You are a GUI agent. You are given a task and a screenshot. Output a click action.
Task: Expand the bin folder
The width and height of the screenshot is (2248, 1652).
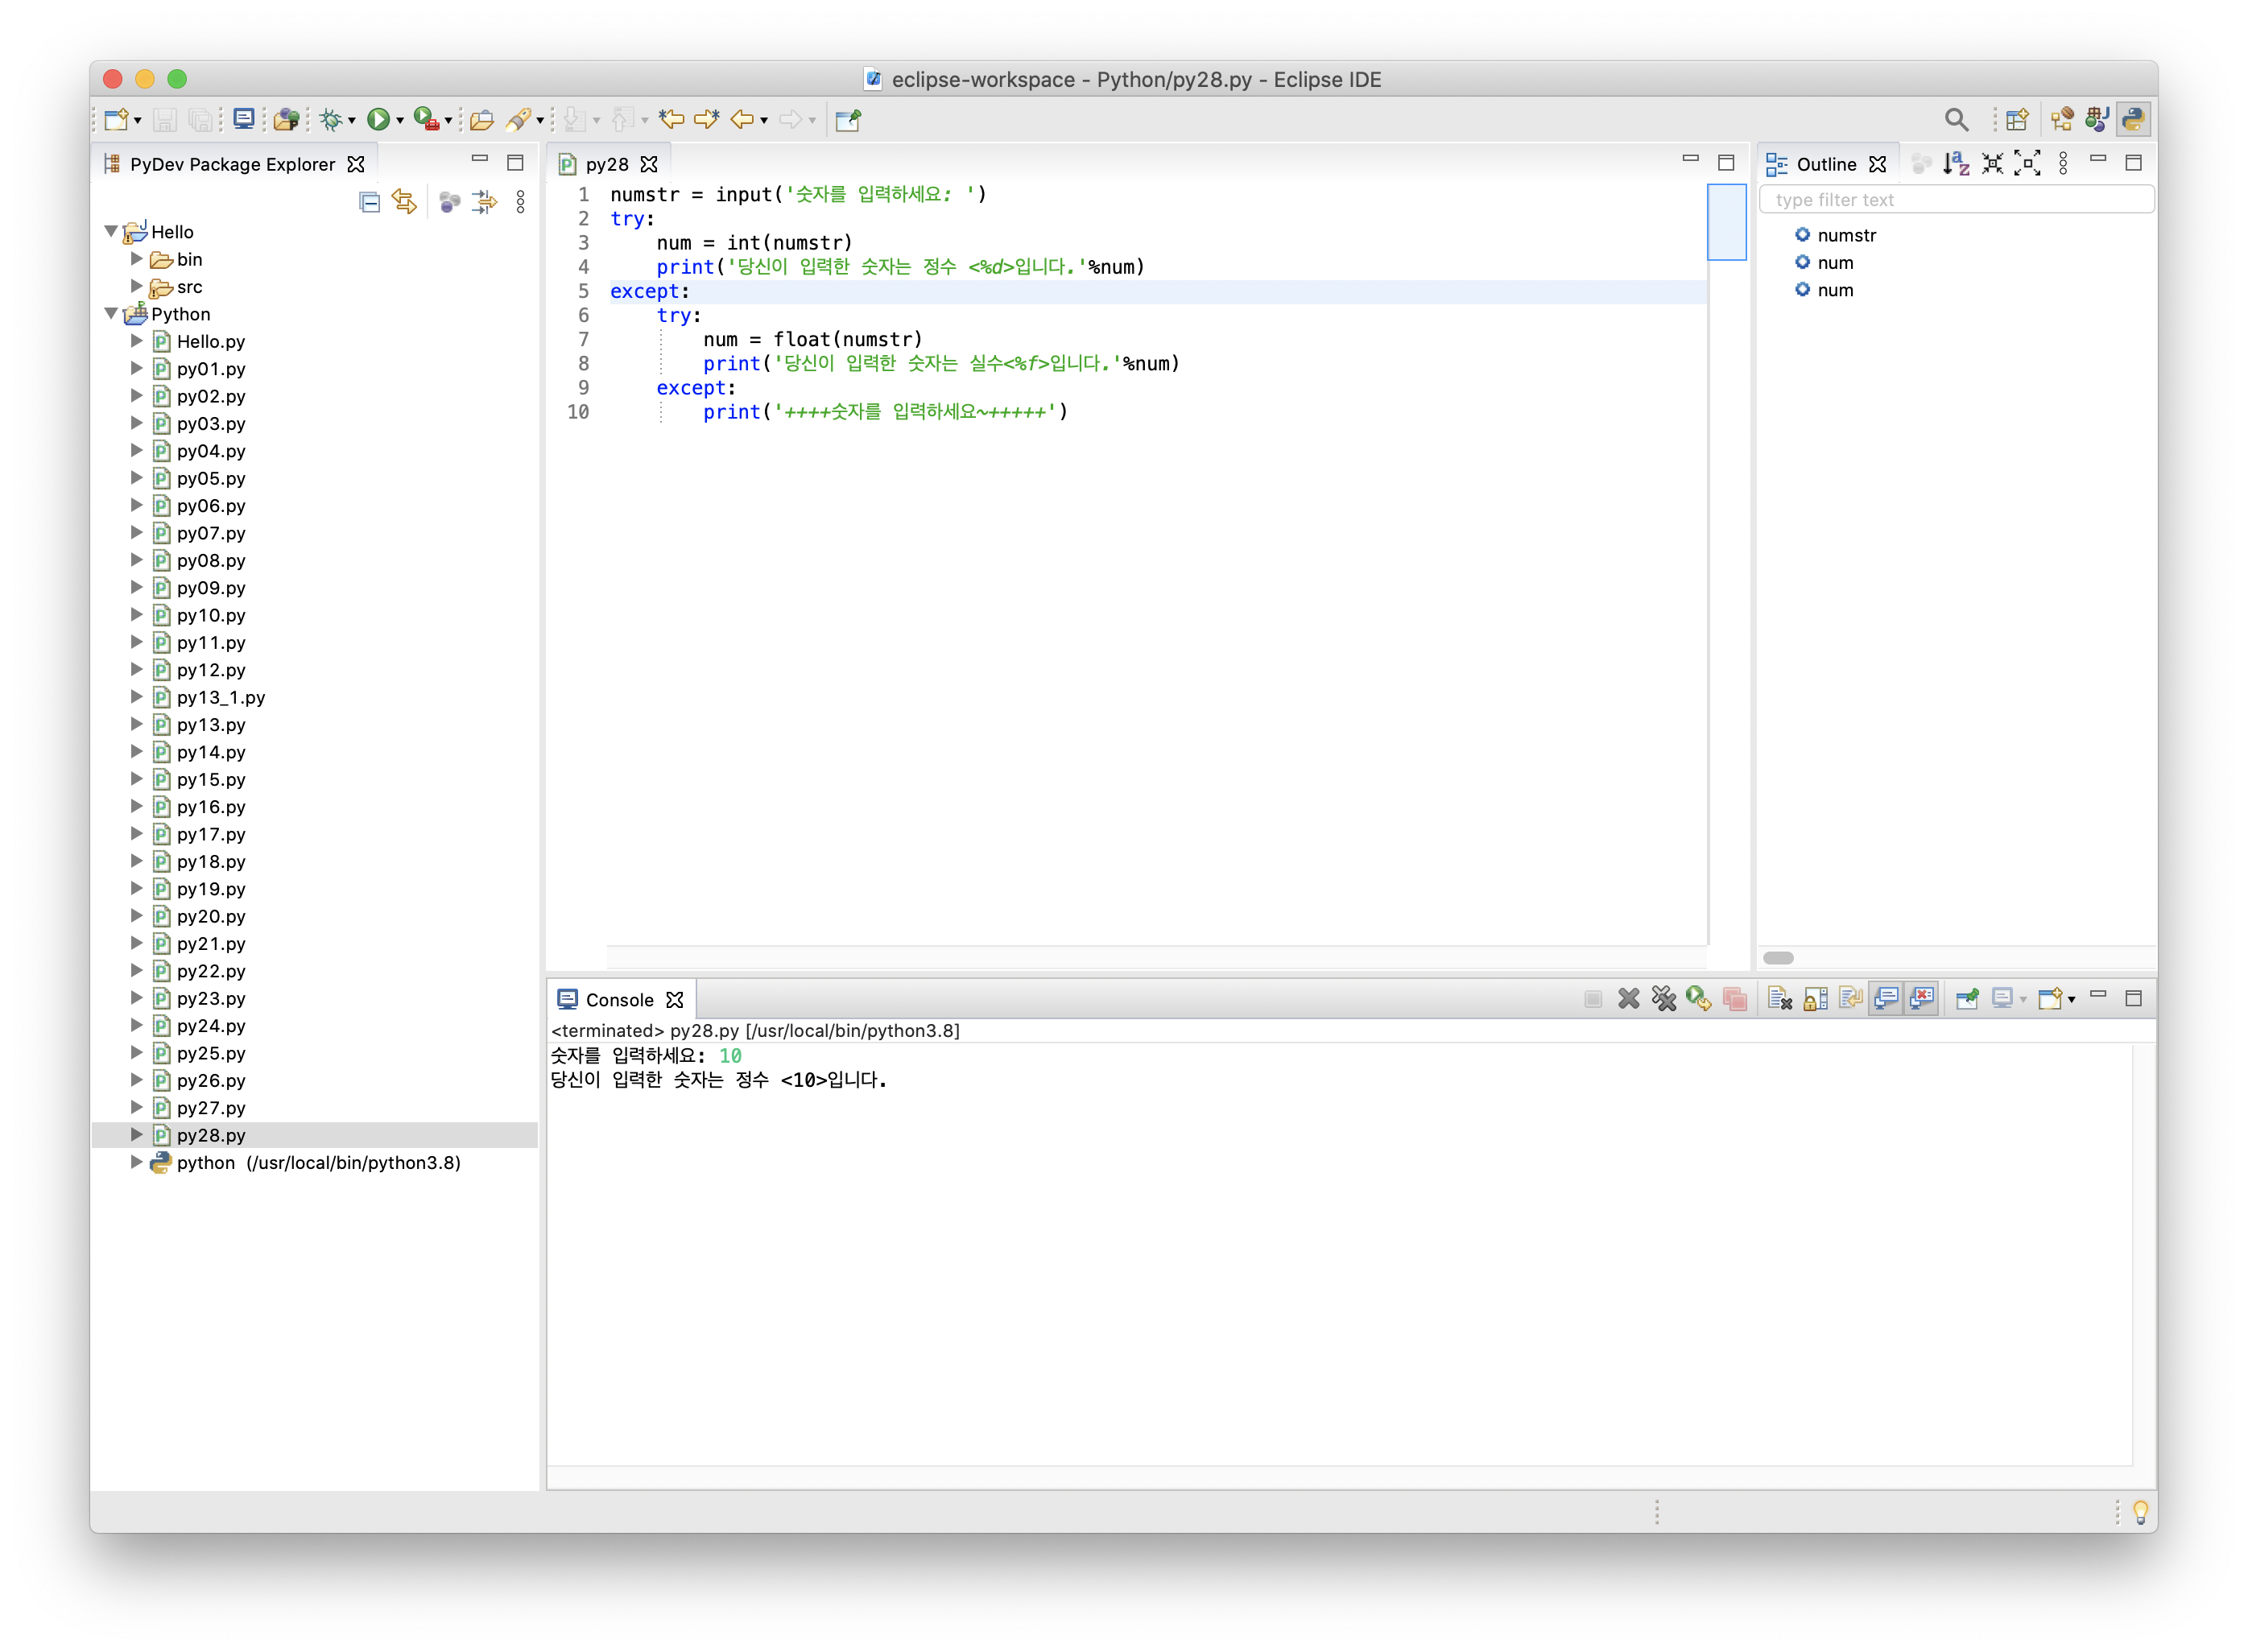tap(137, 259)
